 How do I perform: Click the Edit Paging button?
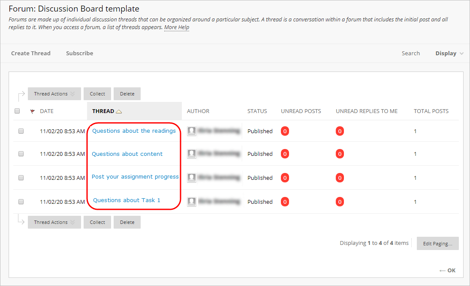point(437,243)
